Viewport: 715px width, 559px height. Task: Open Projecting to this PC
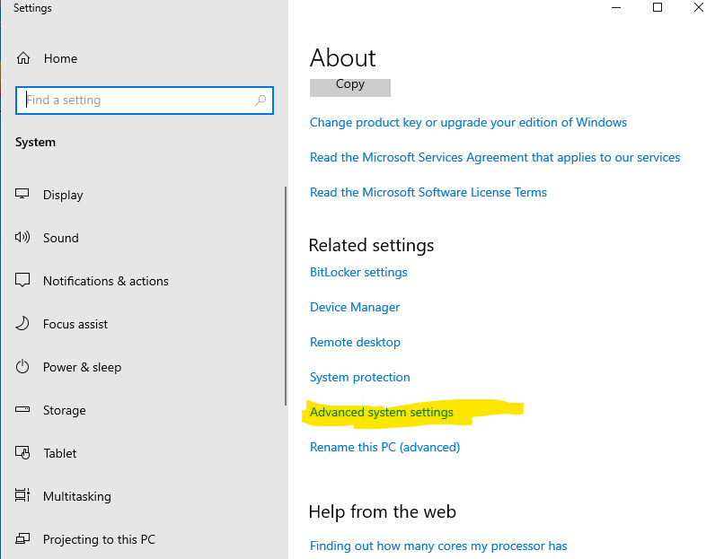point(99,539)
